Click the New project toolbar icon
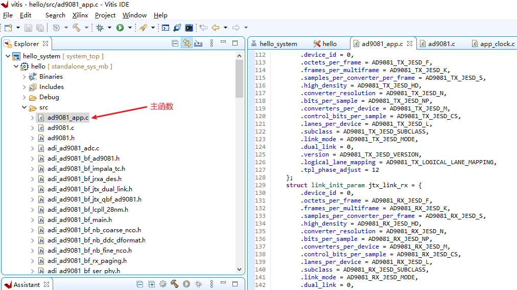The width and height of the screenshot is (517, 290). (x=8, y=28)
